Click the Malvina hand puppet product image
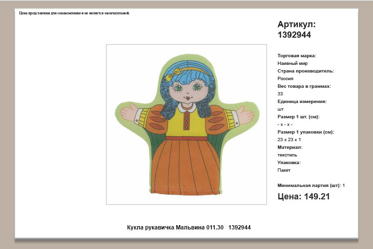The width and height of the screenshot is (373, 249). click(186, 124)
